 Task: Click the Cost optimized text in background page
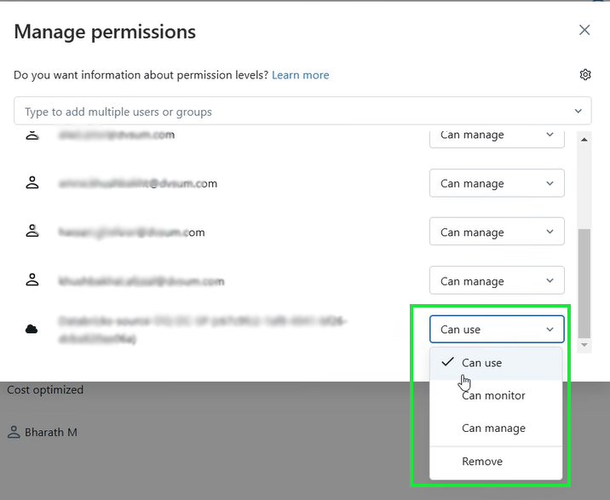pyautogui.click(x=45, y=389)
